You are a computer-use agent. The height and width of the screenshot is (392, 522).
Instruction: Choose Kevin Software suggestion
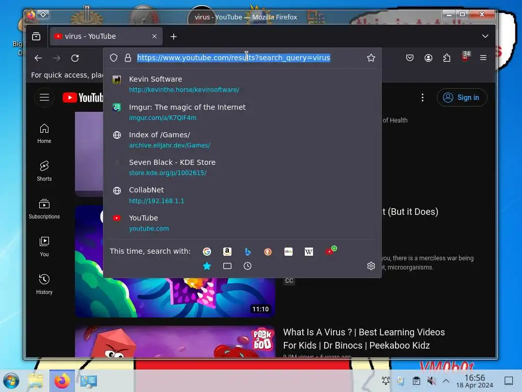pyautogui.click(x=242, y=84)
